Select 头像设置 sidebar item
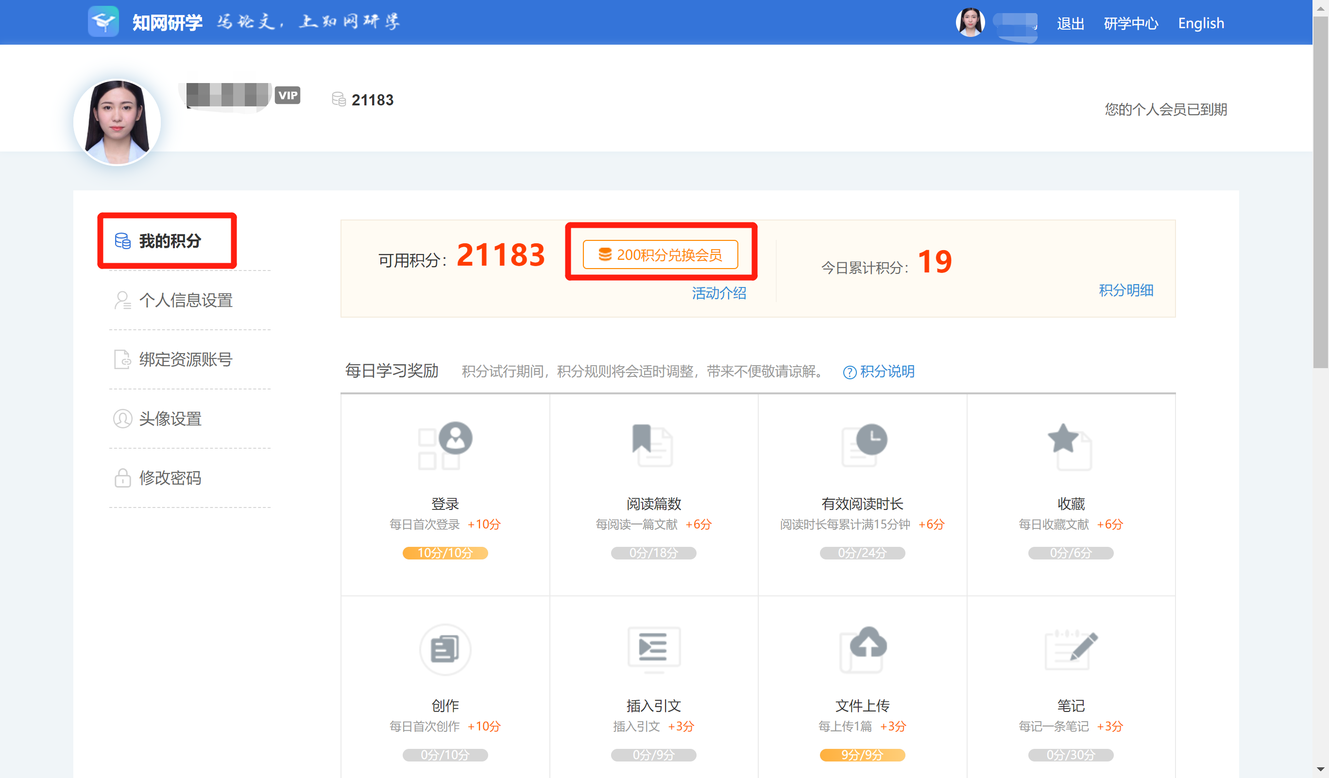 [x=170, y=419]
